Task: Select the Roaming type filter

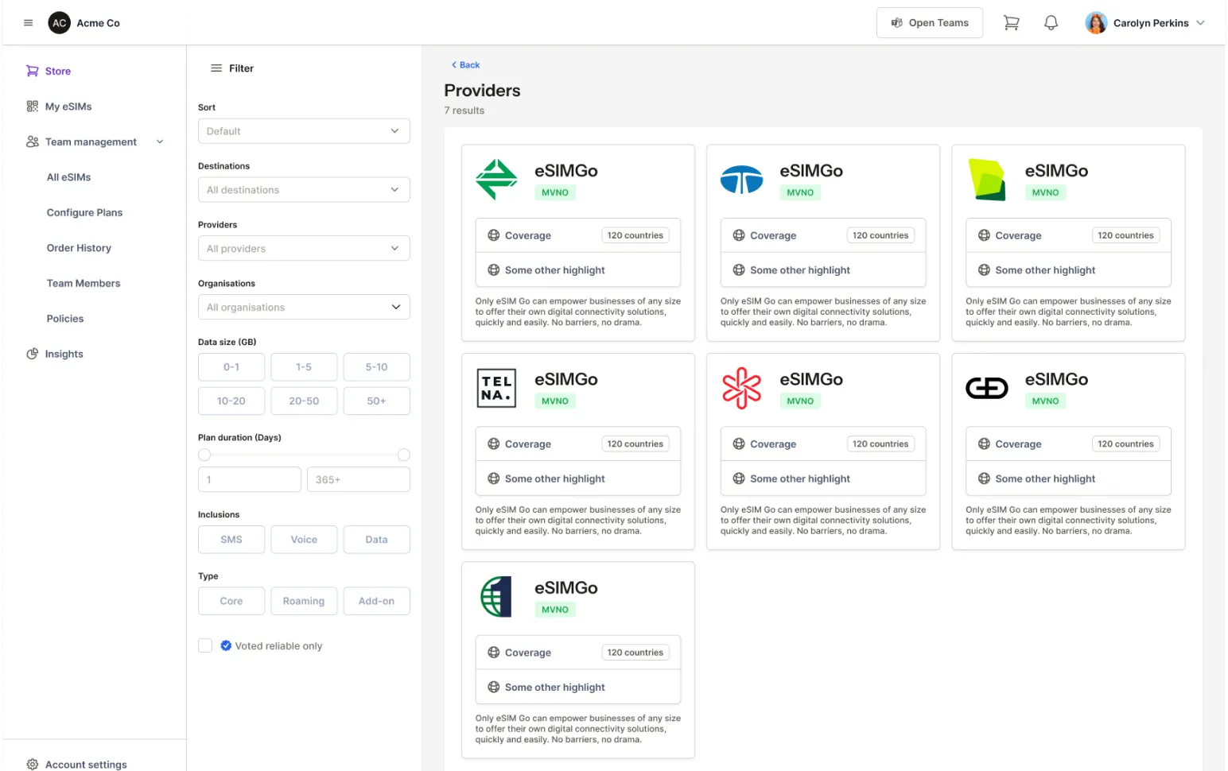Action: [304, 602]
